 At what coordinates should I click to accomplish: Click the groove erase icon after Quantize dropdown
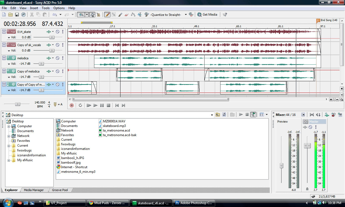191,15
